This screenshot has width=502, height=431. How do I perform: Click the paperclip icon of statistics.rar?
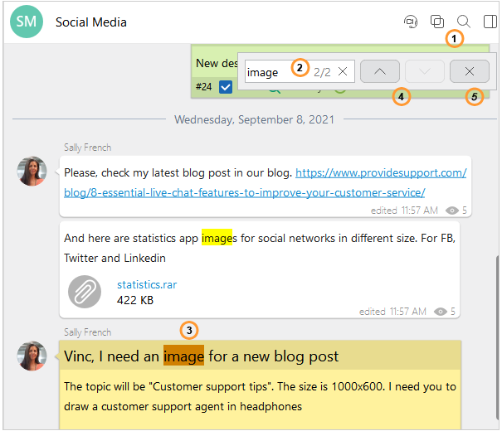pyautogui.click(x=84, y=291)
